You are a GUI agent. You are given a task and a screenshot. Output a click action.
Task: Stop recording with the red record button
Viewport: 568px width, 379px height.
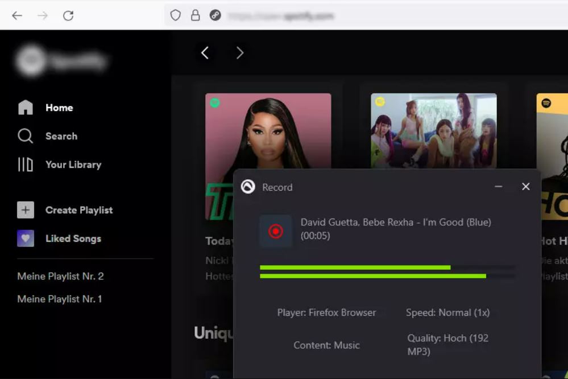pyautogui.click(x=276, y=231)
